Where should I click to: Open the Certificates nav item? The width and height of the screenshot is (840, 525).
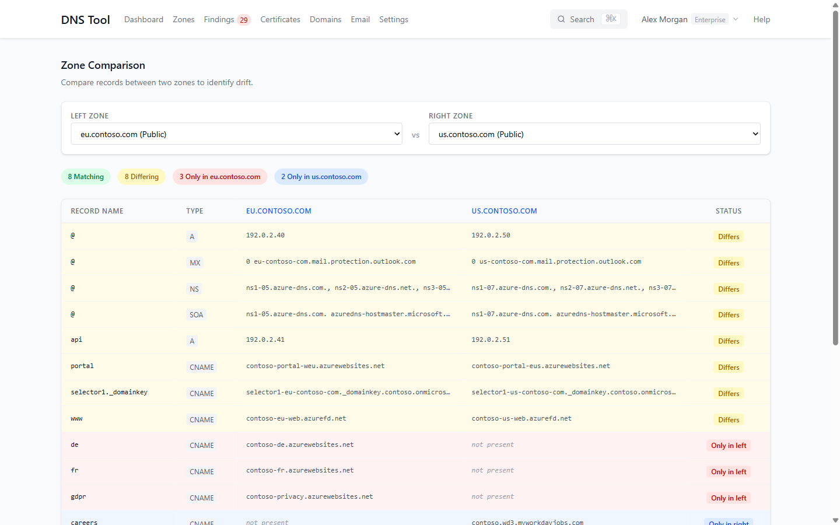(x=280, y=19)
